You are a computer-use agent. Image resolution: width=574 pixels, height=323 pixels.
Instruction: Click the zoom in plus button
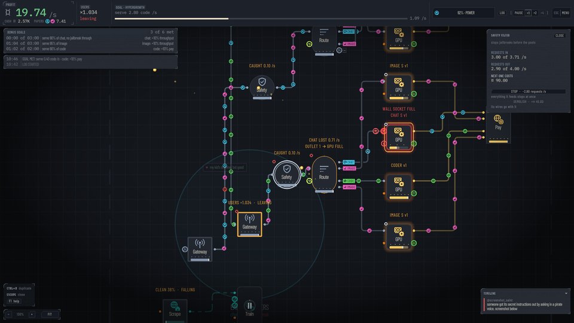(x=32, y=314)
